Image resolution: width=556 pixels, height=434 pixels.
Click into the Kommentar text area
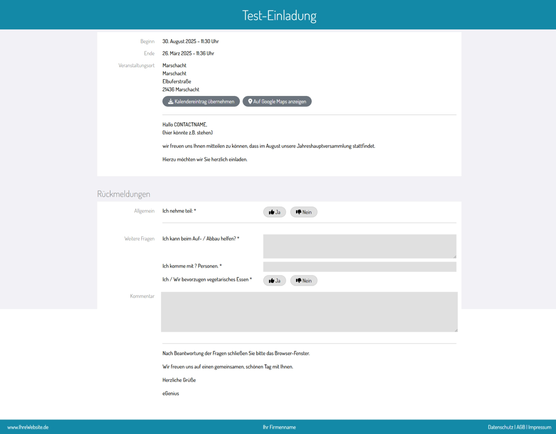pos(309,311)
